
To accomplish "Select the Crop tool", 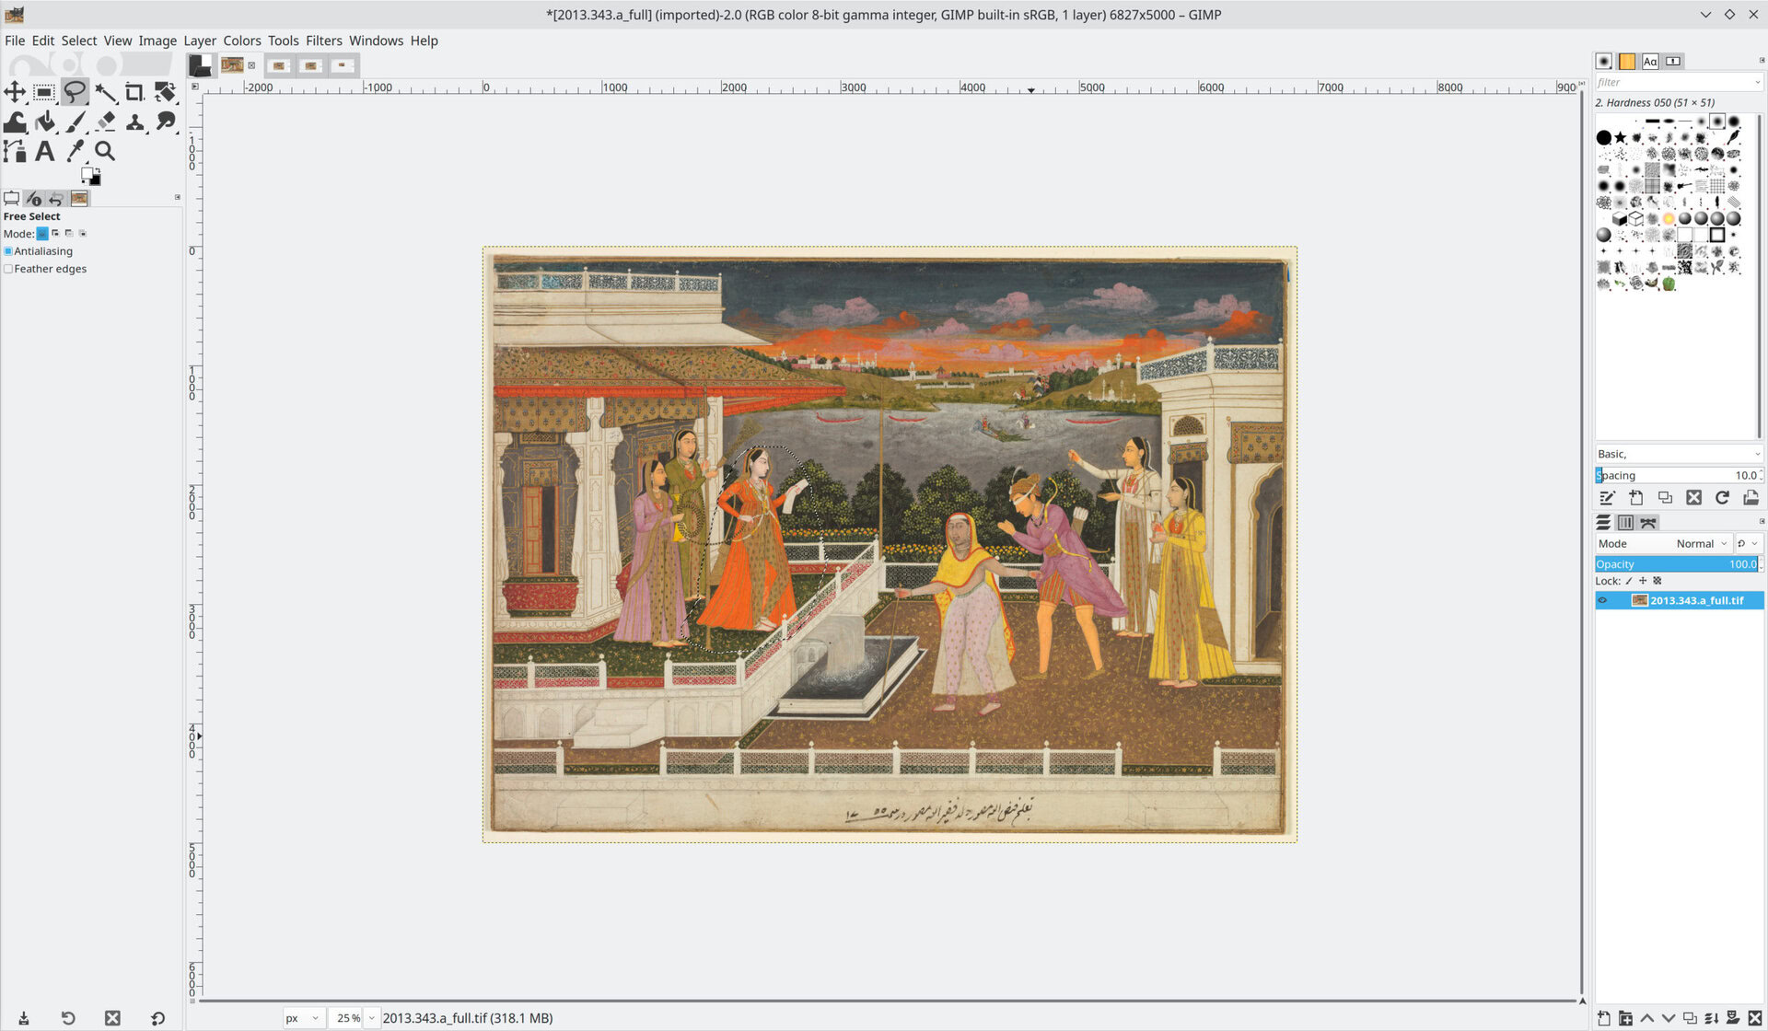I will [x=134, y=91].
